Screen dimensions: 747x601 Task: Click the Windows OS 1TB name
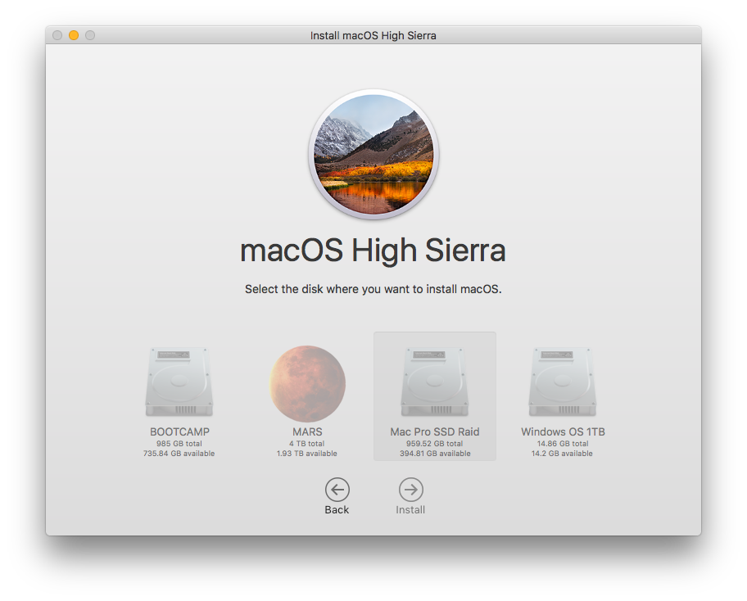click(x=563, y=432)
